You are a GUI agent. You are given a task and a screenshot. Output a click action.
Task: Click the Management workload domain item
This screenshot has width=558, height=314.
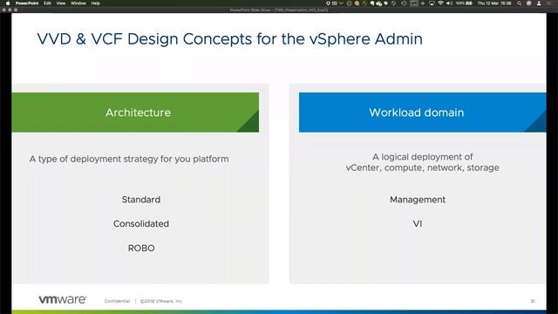418,200
